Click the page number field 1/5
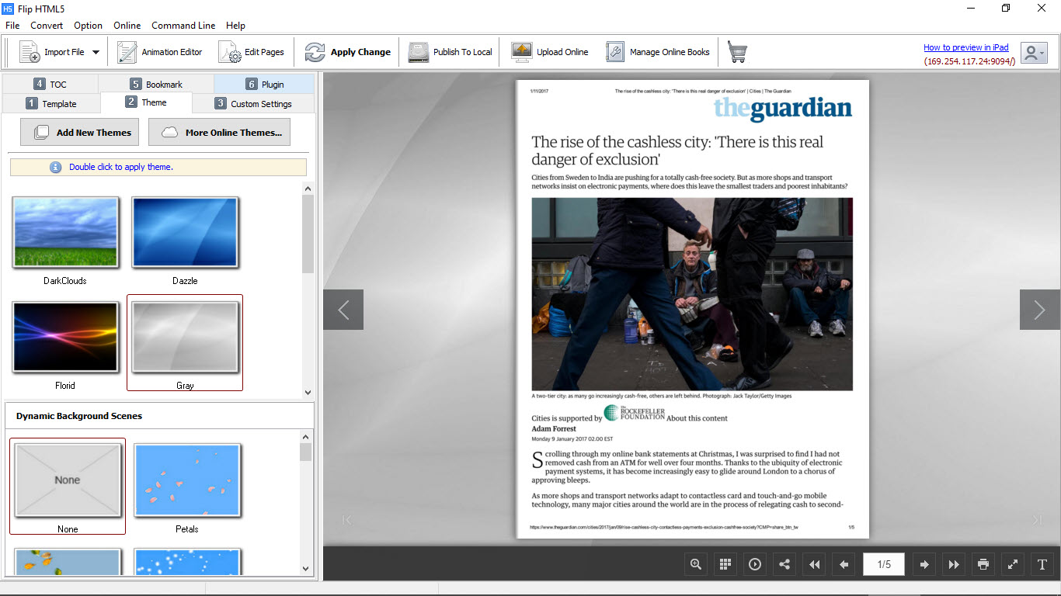The image size is (1061, 596). click(x=884, y=564)
